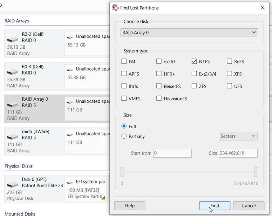
Task: Check the UFS option
Action: 229,86
